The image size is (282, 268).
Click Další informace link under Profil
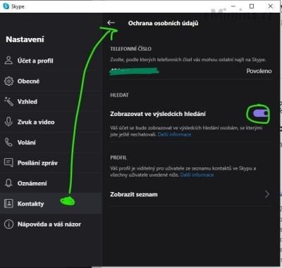click(197, 174)
